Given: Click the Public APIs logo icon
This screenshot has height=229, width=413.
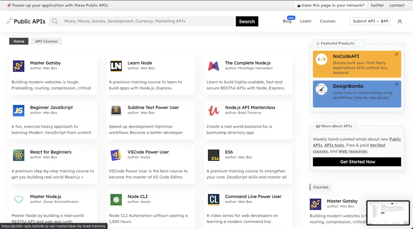Looking at the screenshot, I should pos(9,21).
